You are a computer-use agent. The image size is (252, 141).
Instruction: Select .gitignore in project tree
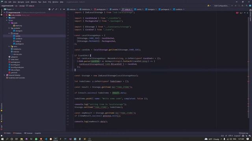click(x=13, y=57)
